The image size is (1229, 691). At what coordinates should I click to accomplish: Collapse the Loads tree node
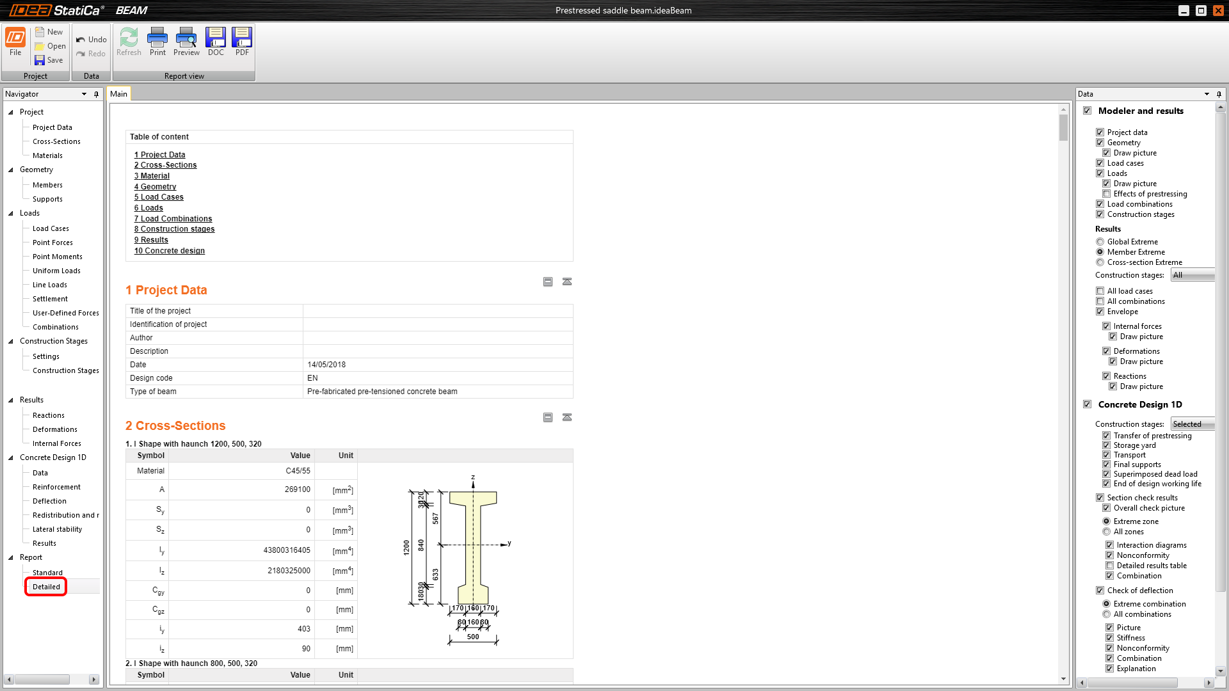click(11, 213)
